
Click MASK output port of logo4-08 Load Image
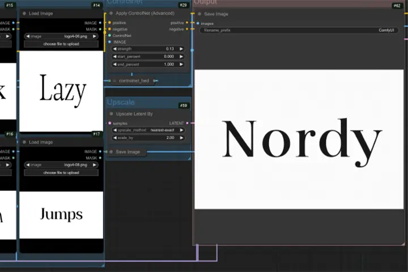pyautogui.click(x=100, y=158)
